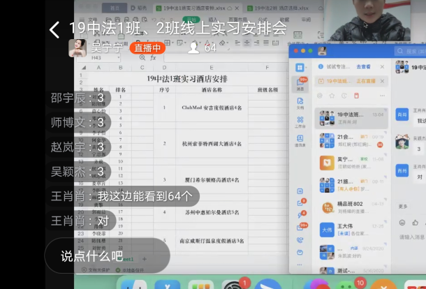Viewport: 426px width, 289px height.
Task: Select the 19中法1班实习酒店安排 title cell
Action: (187, 79)
